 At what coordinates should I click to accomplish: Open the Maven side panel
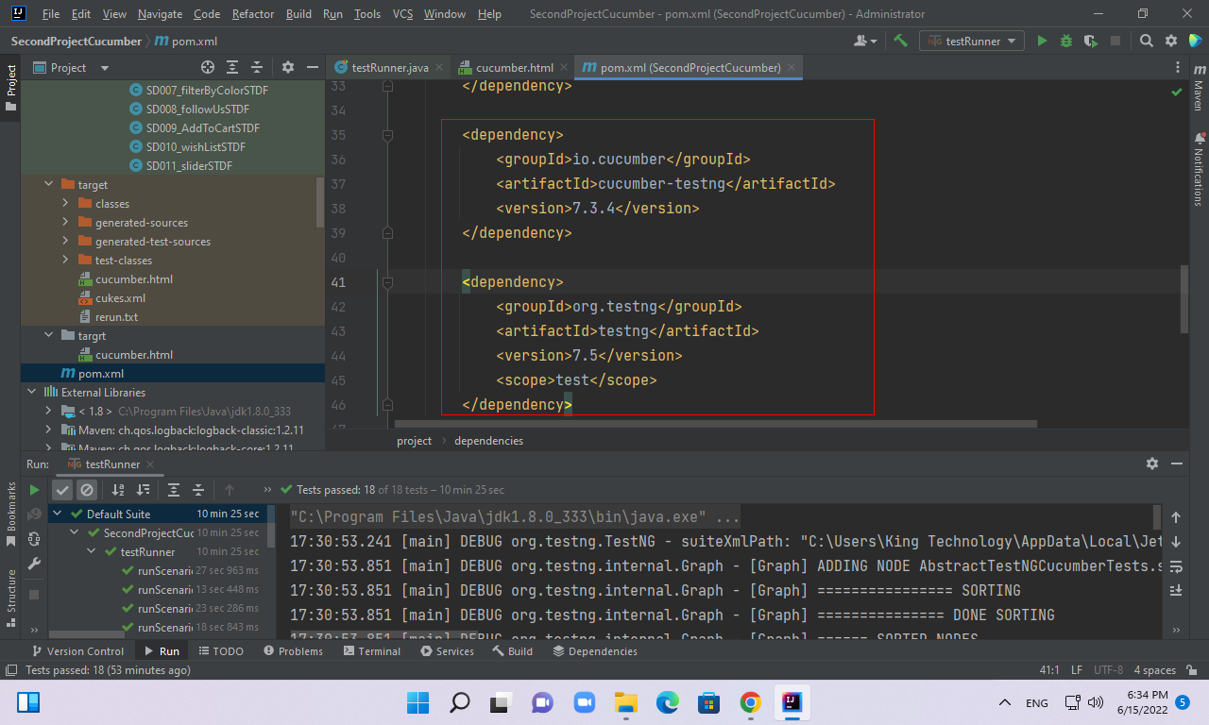(x=1198, y=87)
